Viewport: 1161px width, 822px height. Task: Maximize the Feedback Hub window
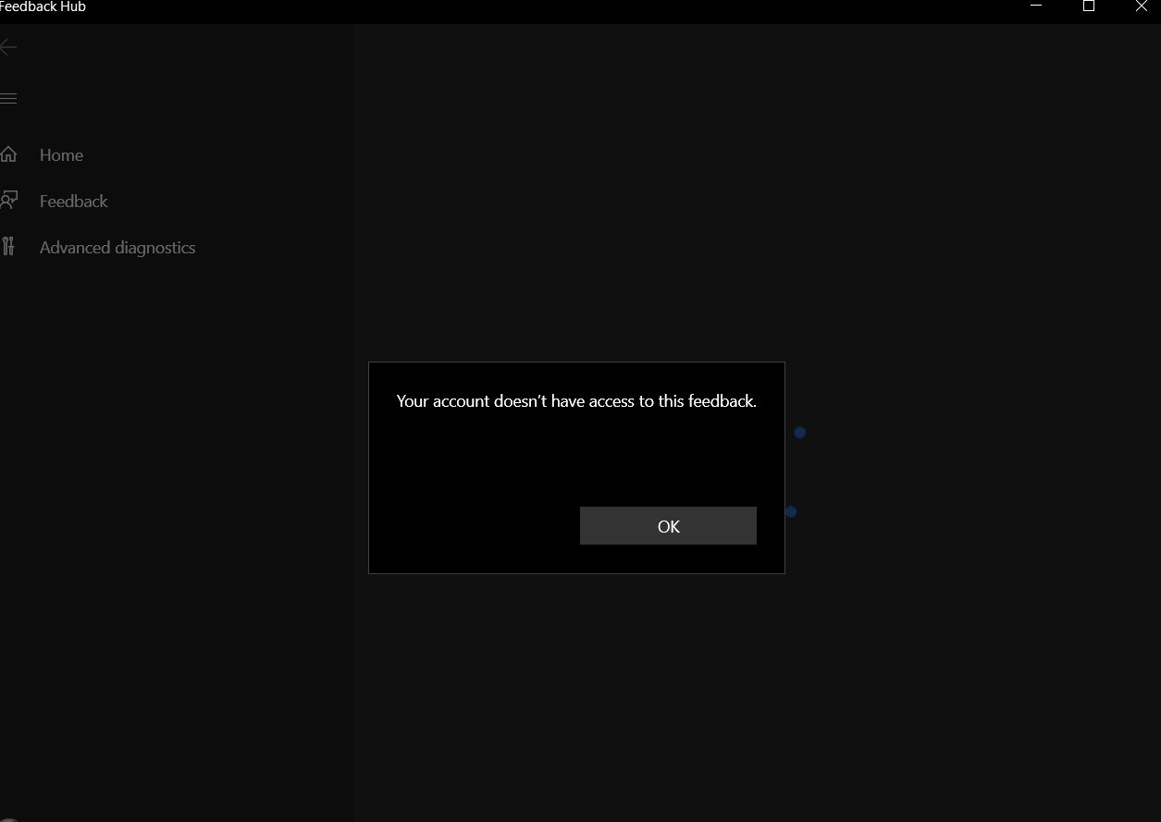tap(1089, 6)
